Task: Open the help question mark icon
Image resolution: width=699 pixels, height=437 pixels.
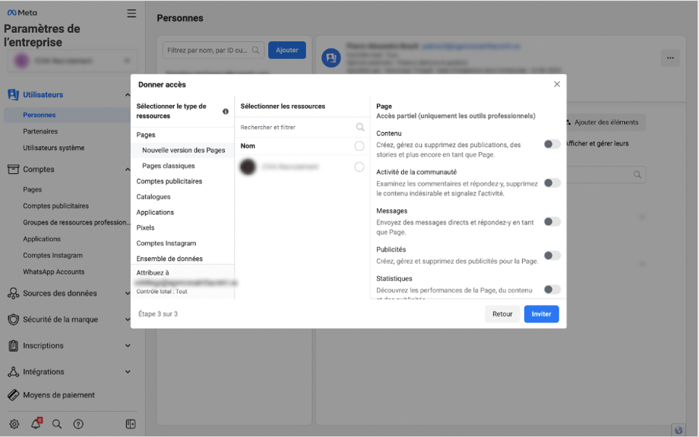Action: coord(78,424)
